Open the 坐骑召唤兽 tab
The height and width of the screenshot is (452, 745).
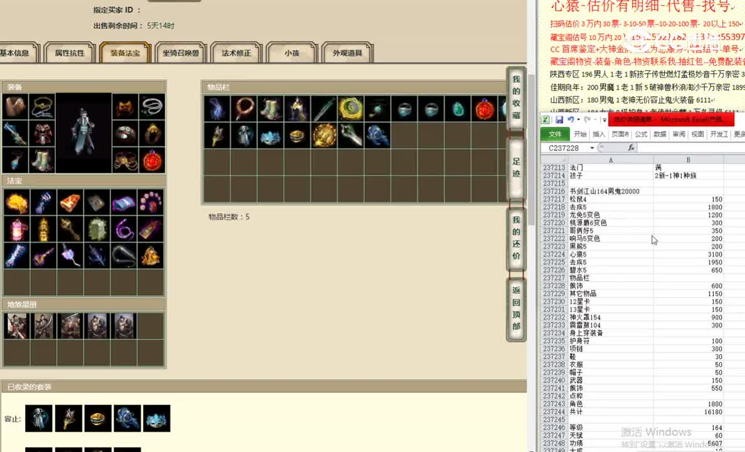[x=181, y=53]
